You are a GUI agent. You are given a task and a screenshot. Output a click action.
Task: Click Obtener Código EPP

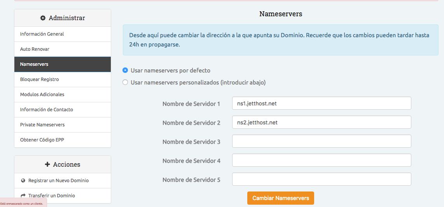(x=42, y=140)
